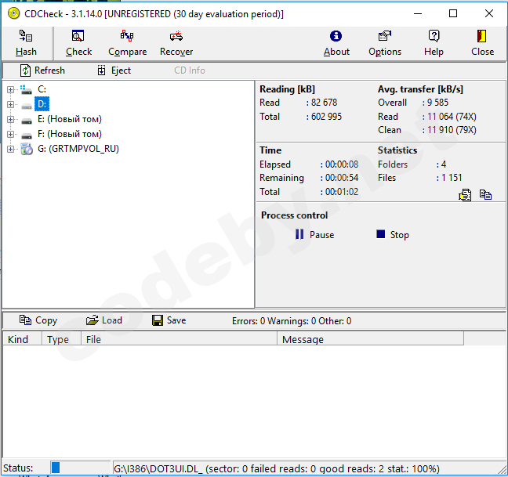Click the CDCheck title bar disc icon
The image size is (508, 477).
coord(13,13)
